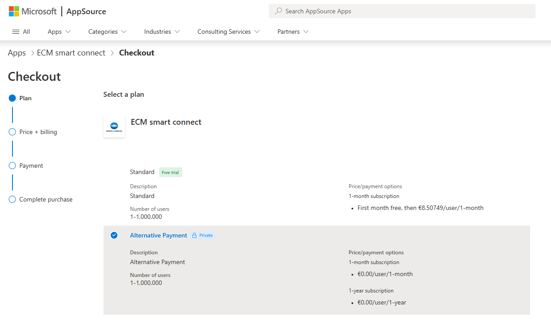
Task: Focus the Search AppSource Apps field
Action: pos(402,11)
